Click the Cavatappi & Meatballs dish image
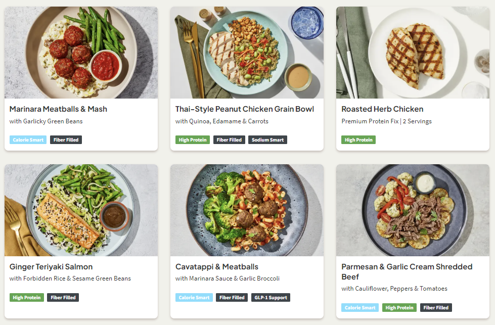Screen dimensions: 495x325 click(x=247, y=210)
